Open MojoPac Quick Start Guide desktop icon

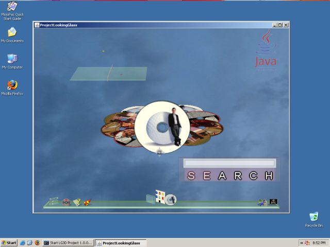[12, 11]
